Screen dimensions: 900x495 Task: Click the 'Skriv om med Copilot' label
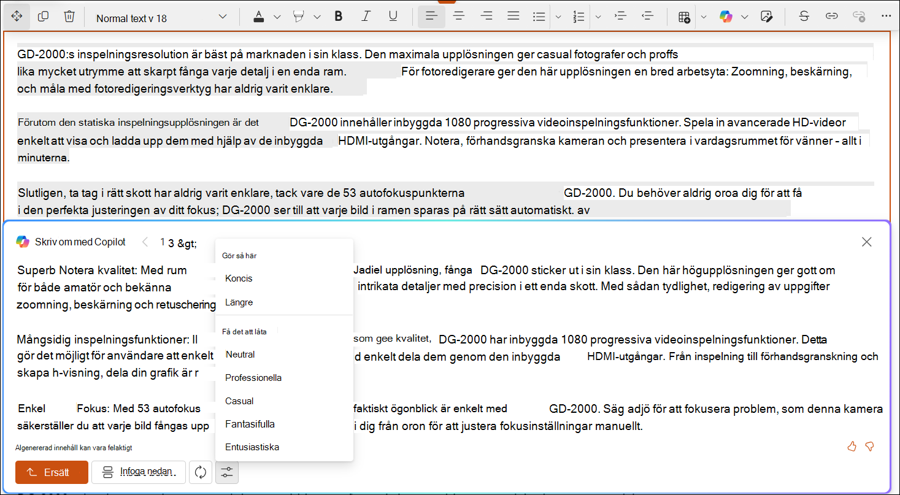pyautogui.click(x=80, y=242)
